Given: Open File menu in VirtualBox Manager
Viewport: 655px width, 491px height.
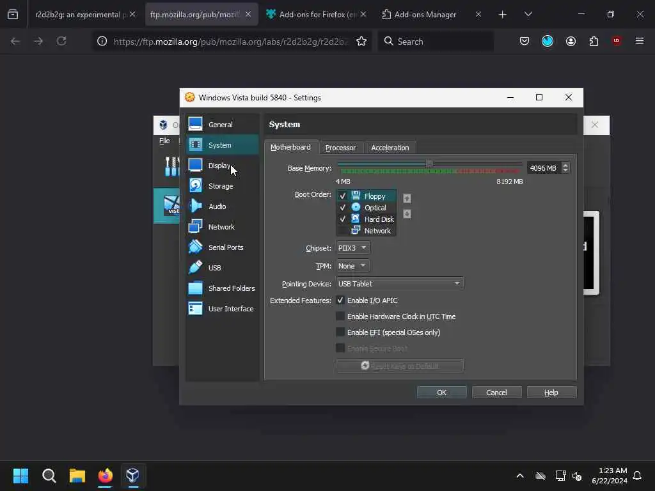Looking at the screenshot, I should coord(164,141).
